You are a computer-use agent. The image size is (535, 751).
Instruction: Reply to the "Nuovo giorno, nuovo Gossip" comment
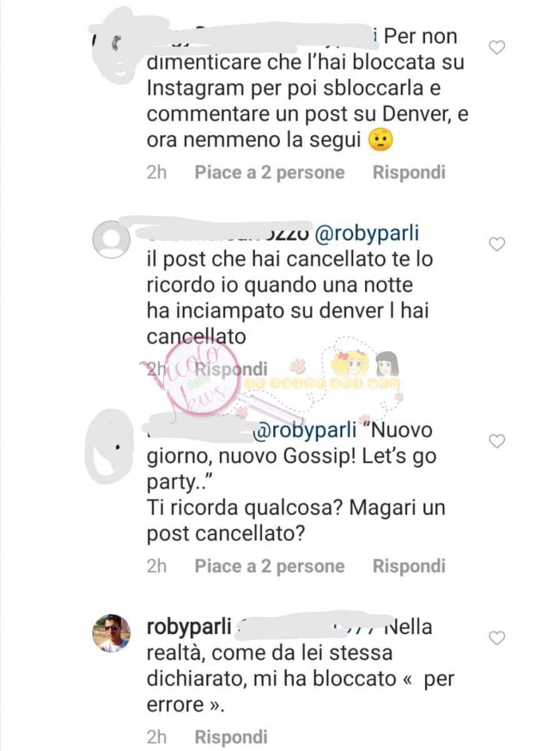click(409, 566)
